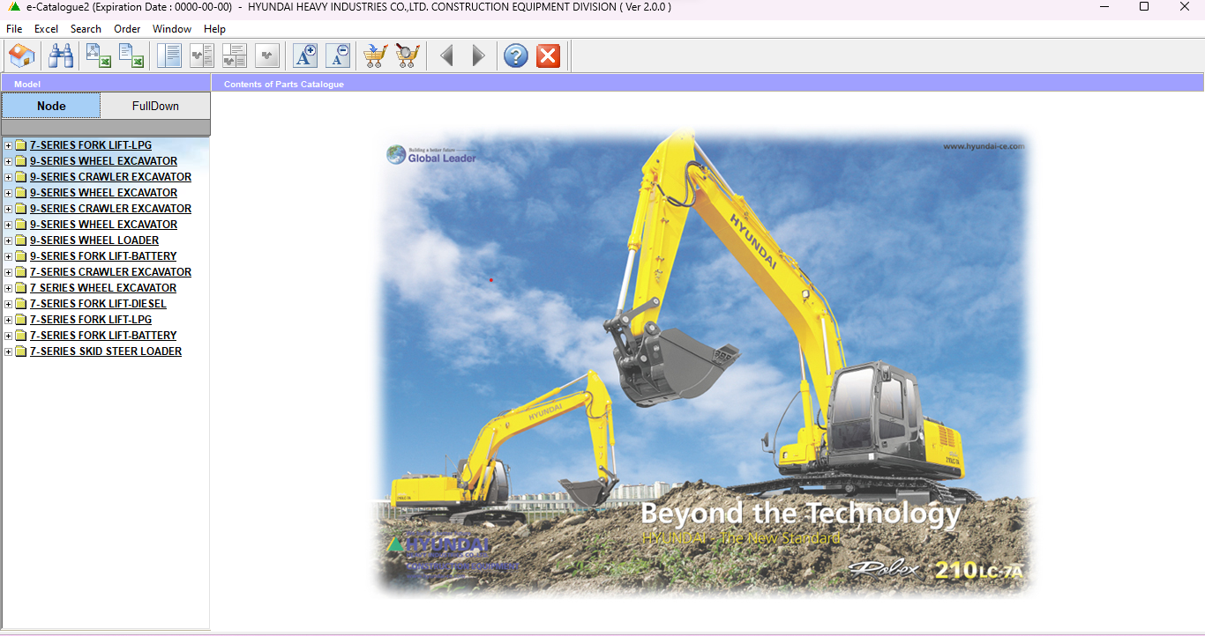1205x636 pixels.
Task: Switch to the text-only page layout icon
Action: pyautogui.click(x=169, y=56)
